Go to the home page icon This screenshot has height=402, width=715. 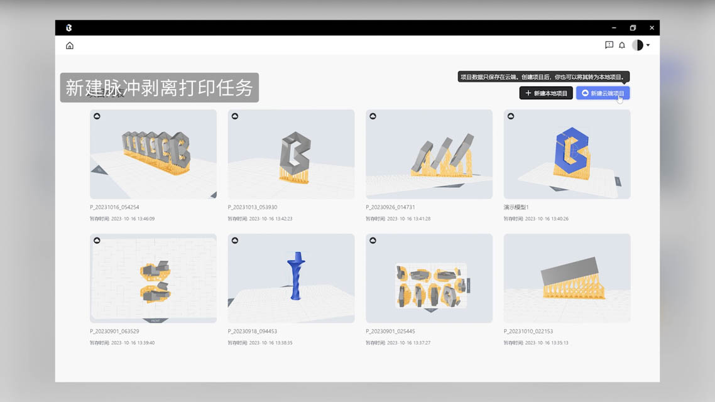tap(70, 46)
